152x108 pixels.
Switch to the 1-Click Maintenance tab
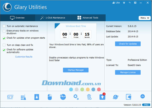53,18
